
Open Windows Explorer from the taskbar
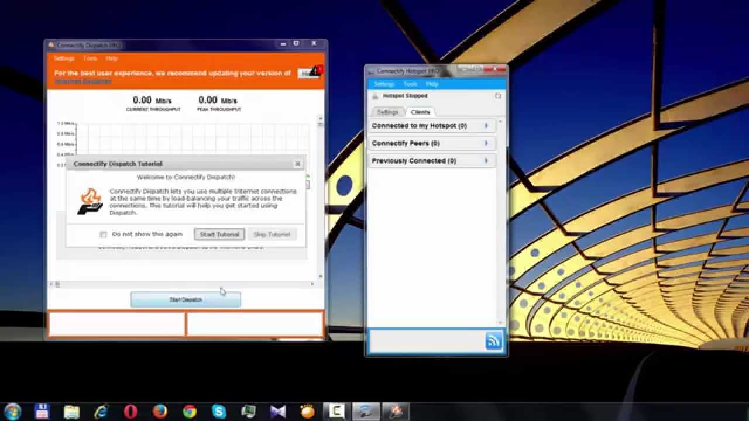(x=71, y=412)
